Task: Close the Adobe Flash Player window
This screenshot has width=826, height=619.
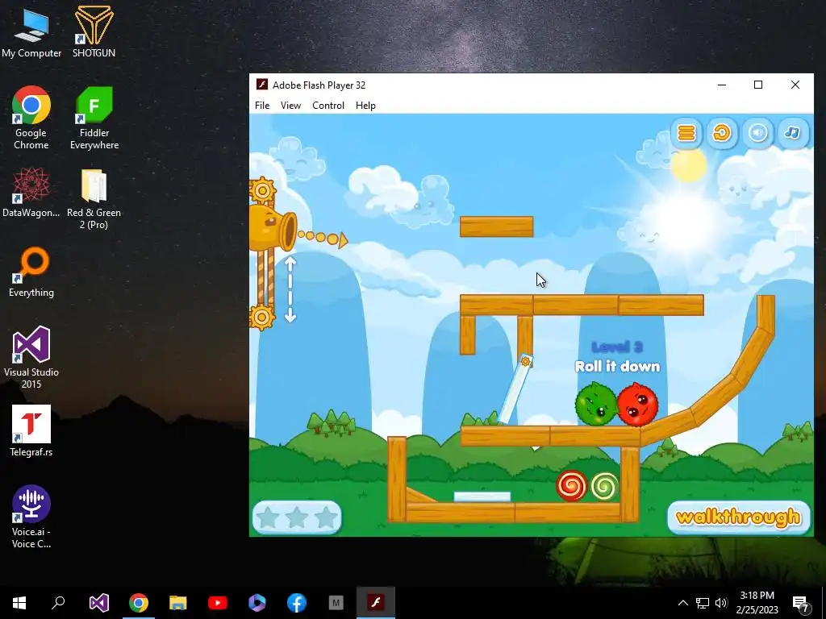Action: [795, 85]
